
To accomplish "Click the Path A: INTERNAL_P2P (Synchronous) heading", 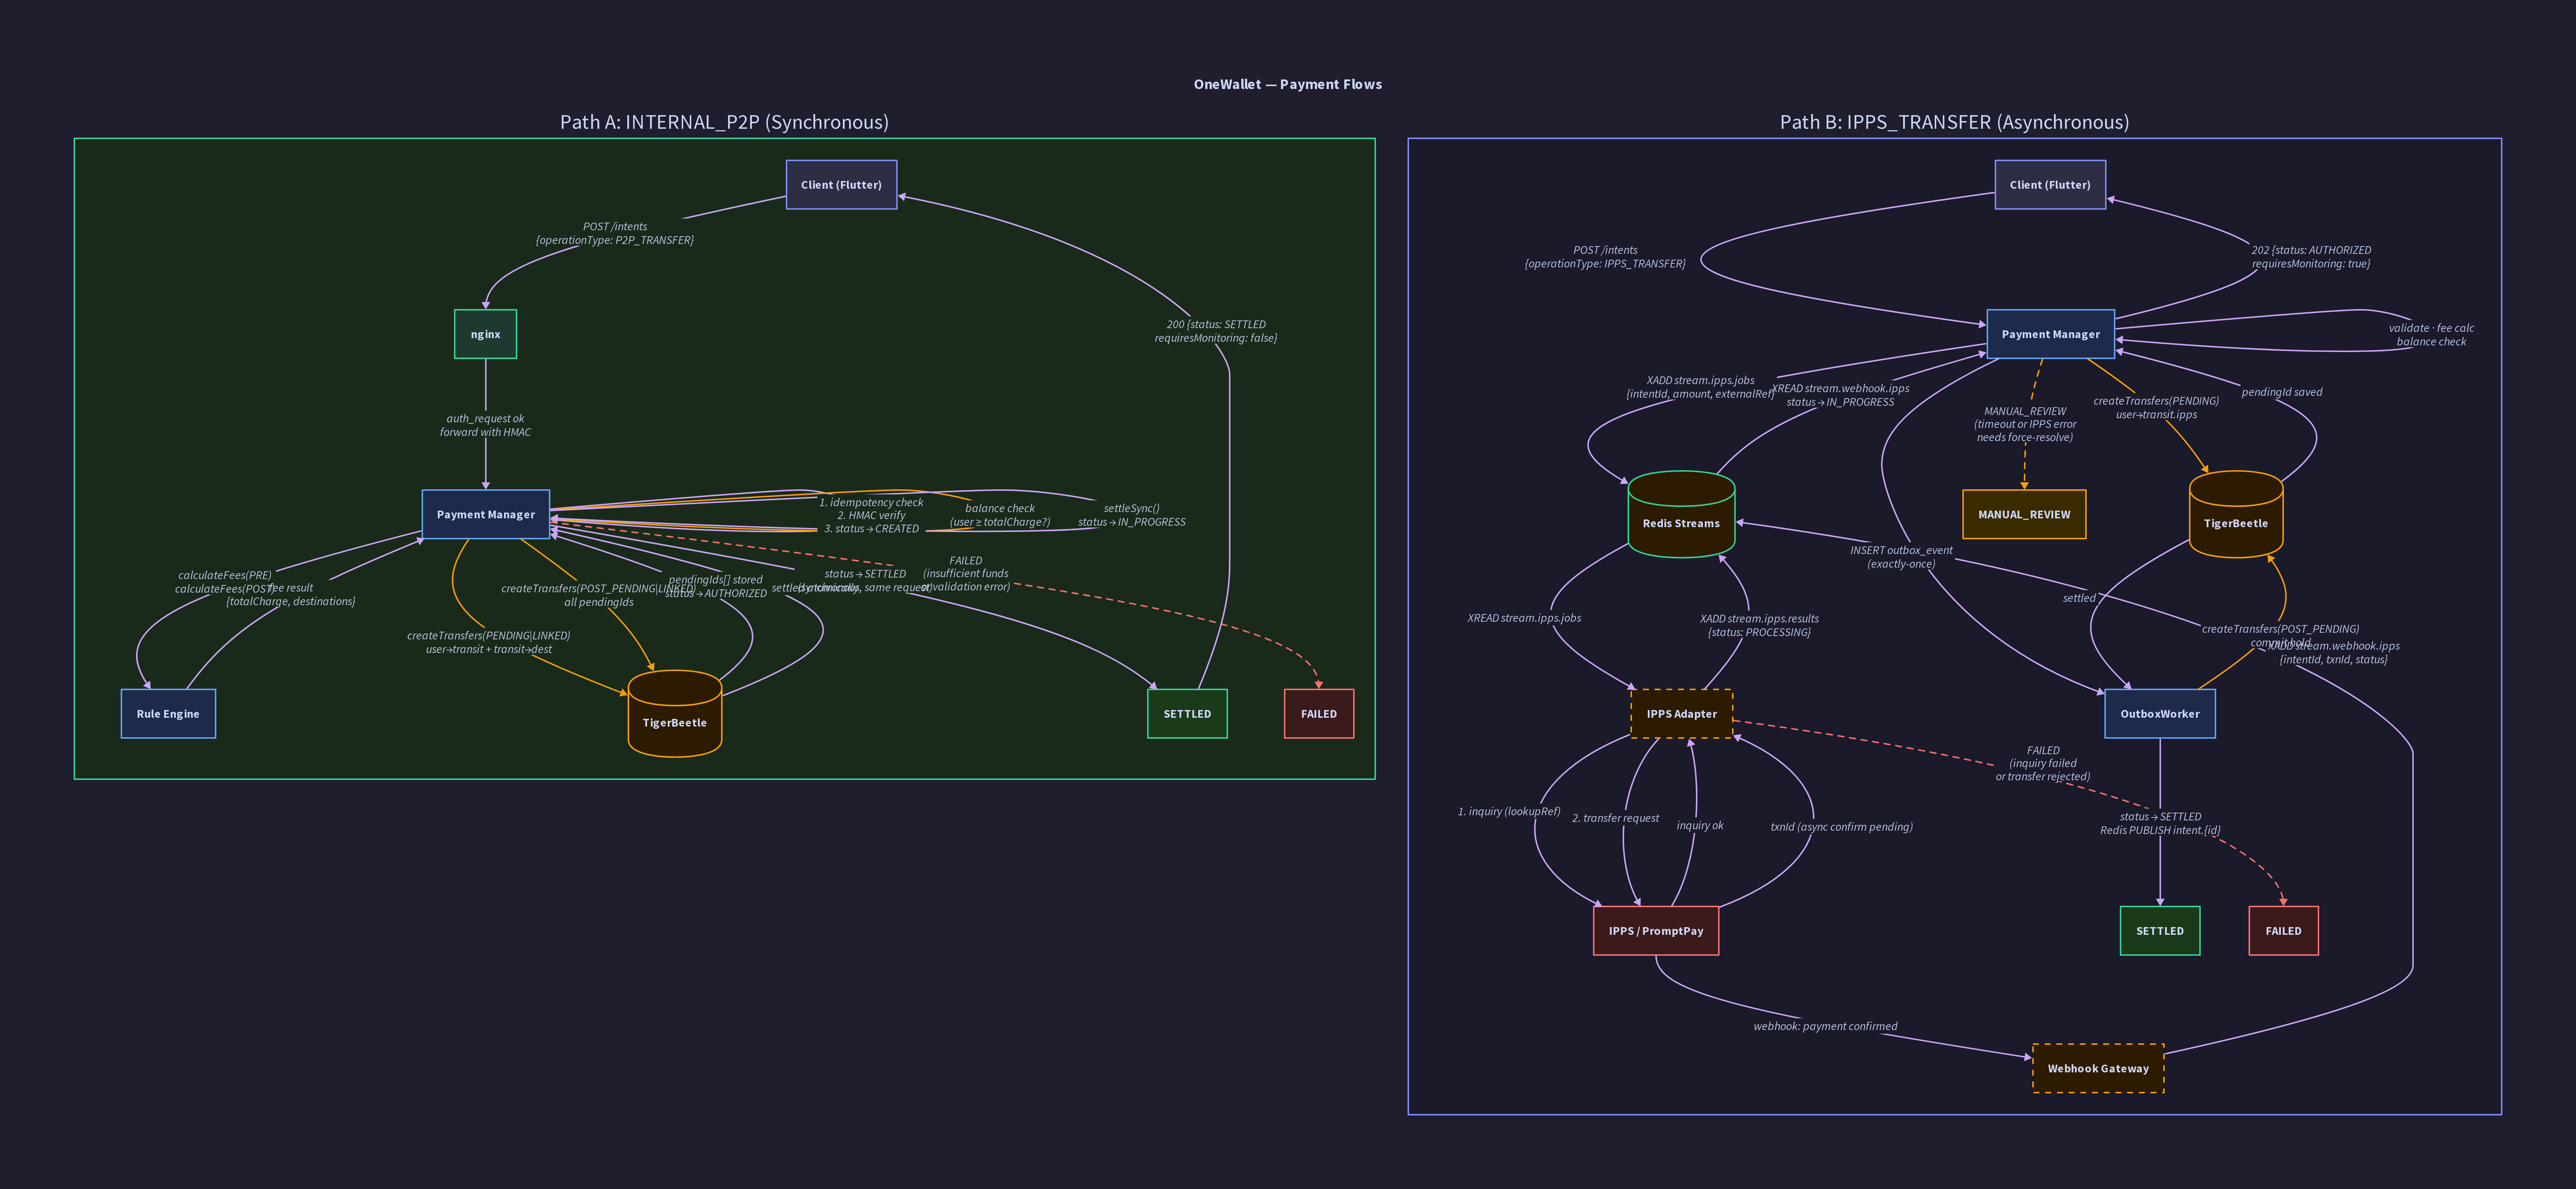I will pyautogui.click(x=724, y=122).
